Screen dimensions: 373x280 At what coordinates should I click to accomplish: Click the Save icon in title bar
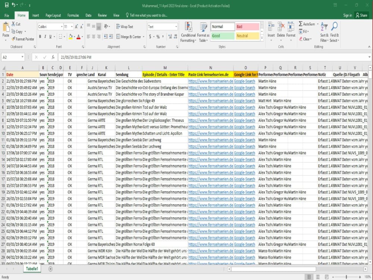7,5
